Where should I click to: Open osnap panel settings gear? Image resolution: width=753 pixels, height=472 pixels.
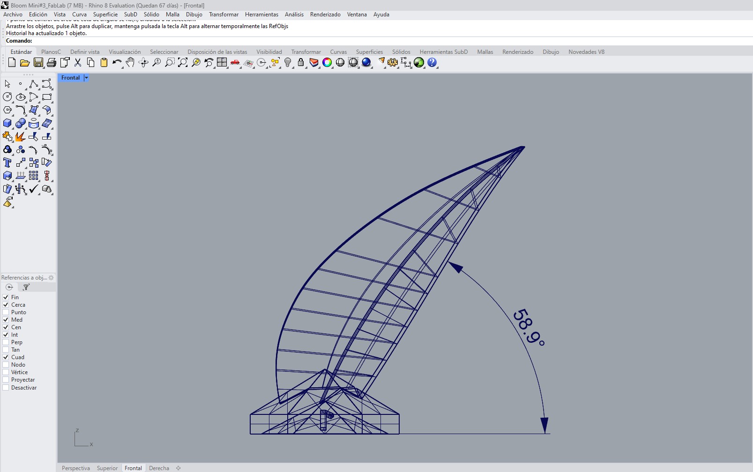point(51,278)
